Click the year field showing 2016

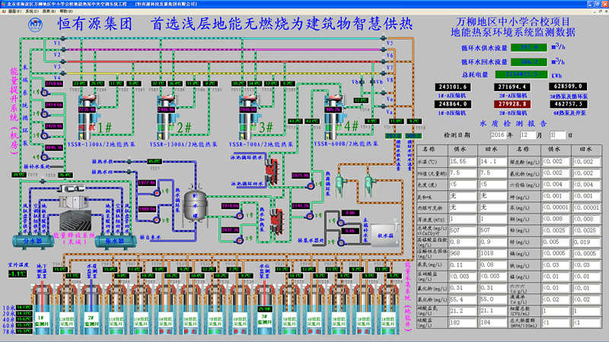498,135
